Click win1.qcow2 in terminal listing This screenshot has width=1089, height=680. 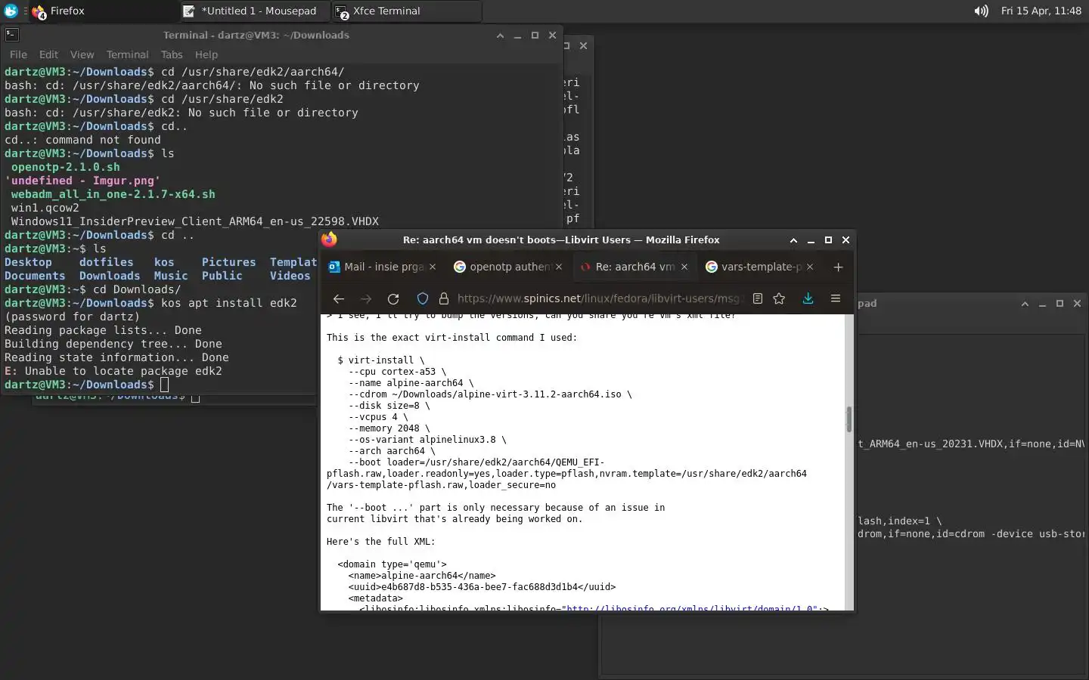click(x=45, y=208)
